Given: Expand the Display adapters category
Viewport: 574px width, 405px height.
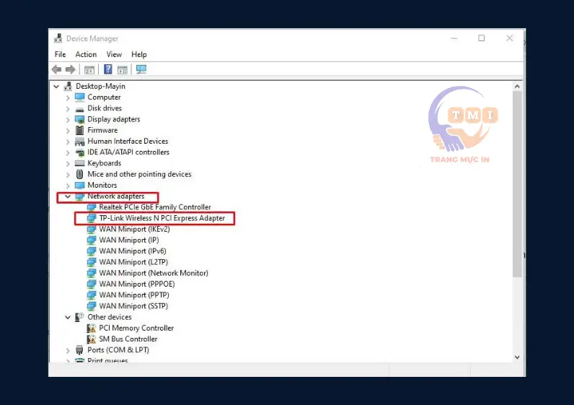Looking at the screenshot, I should pos(68,120).
